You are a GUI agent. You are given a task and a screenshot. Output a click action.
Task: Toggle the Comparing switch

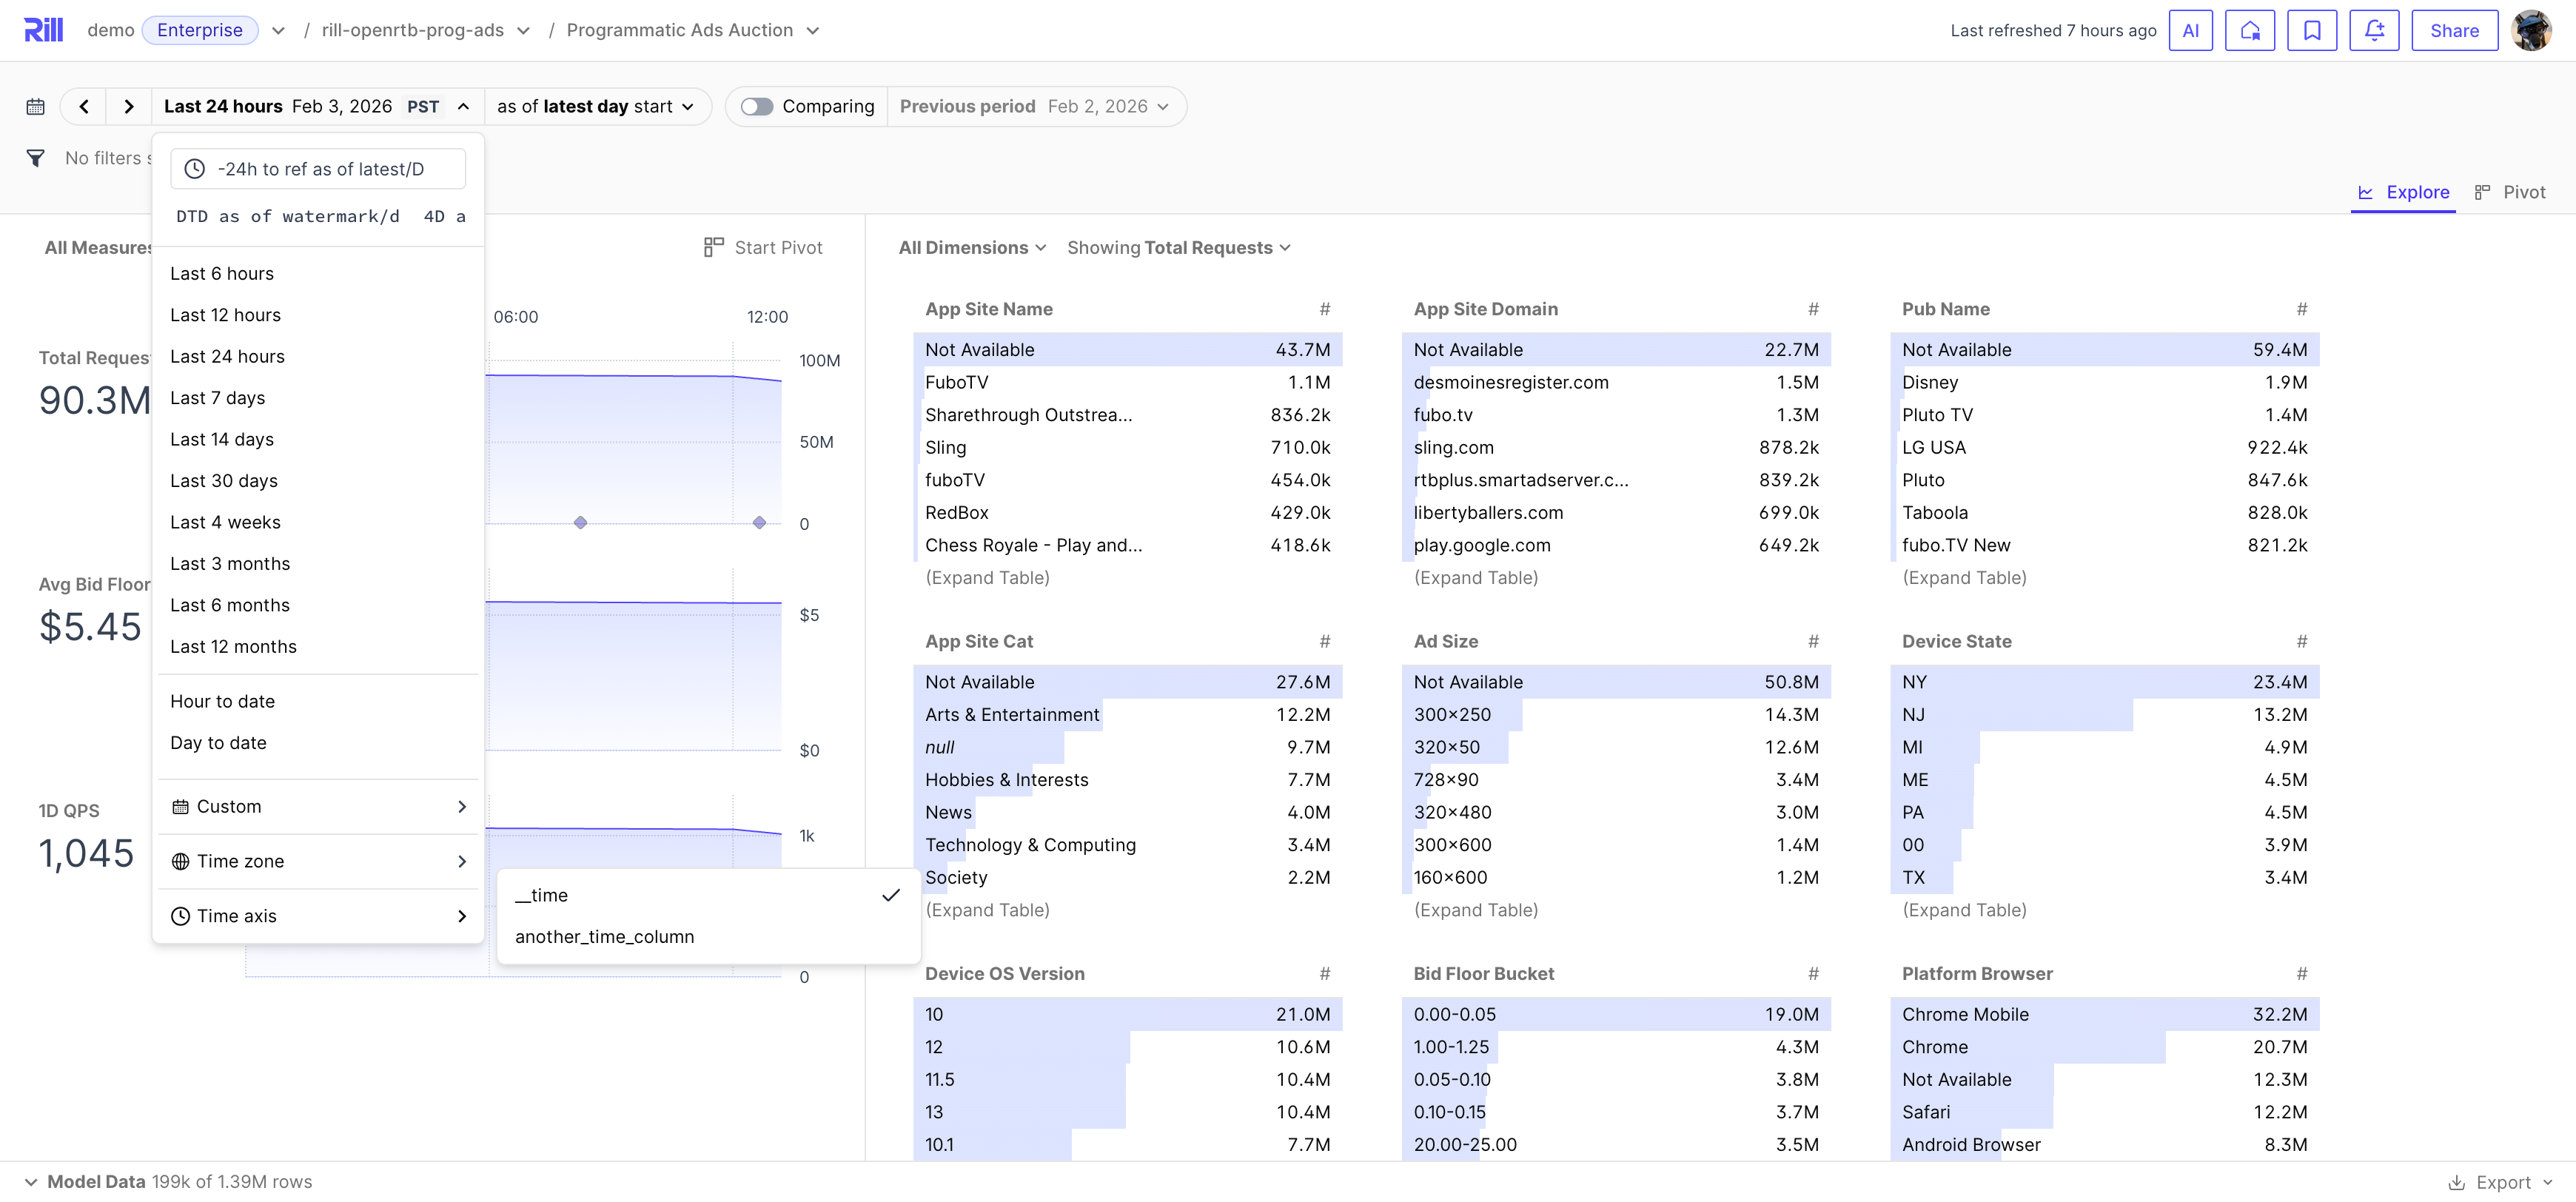coord(757,106)
